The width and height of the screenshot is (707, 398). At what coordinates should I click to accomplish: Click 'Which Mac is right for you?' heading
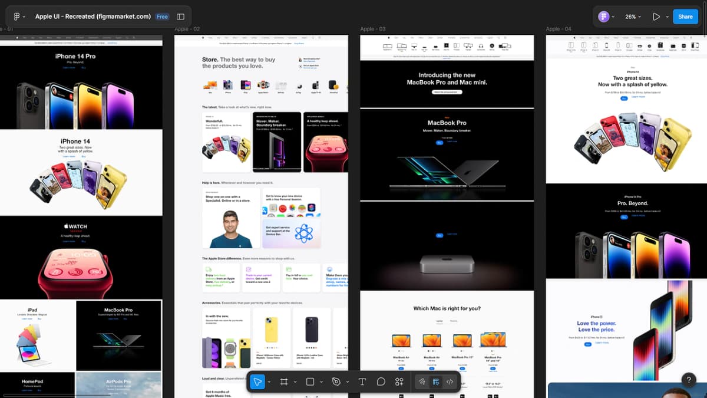pyautogui.click(x=447, y=308)
